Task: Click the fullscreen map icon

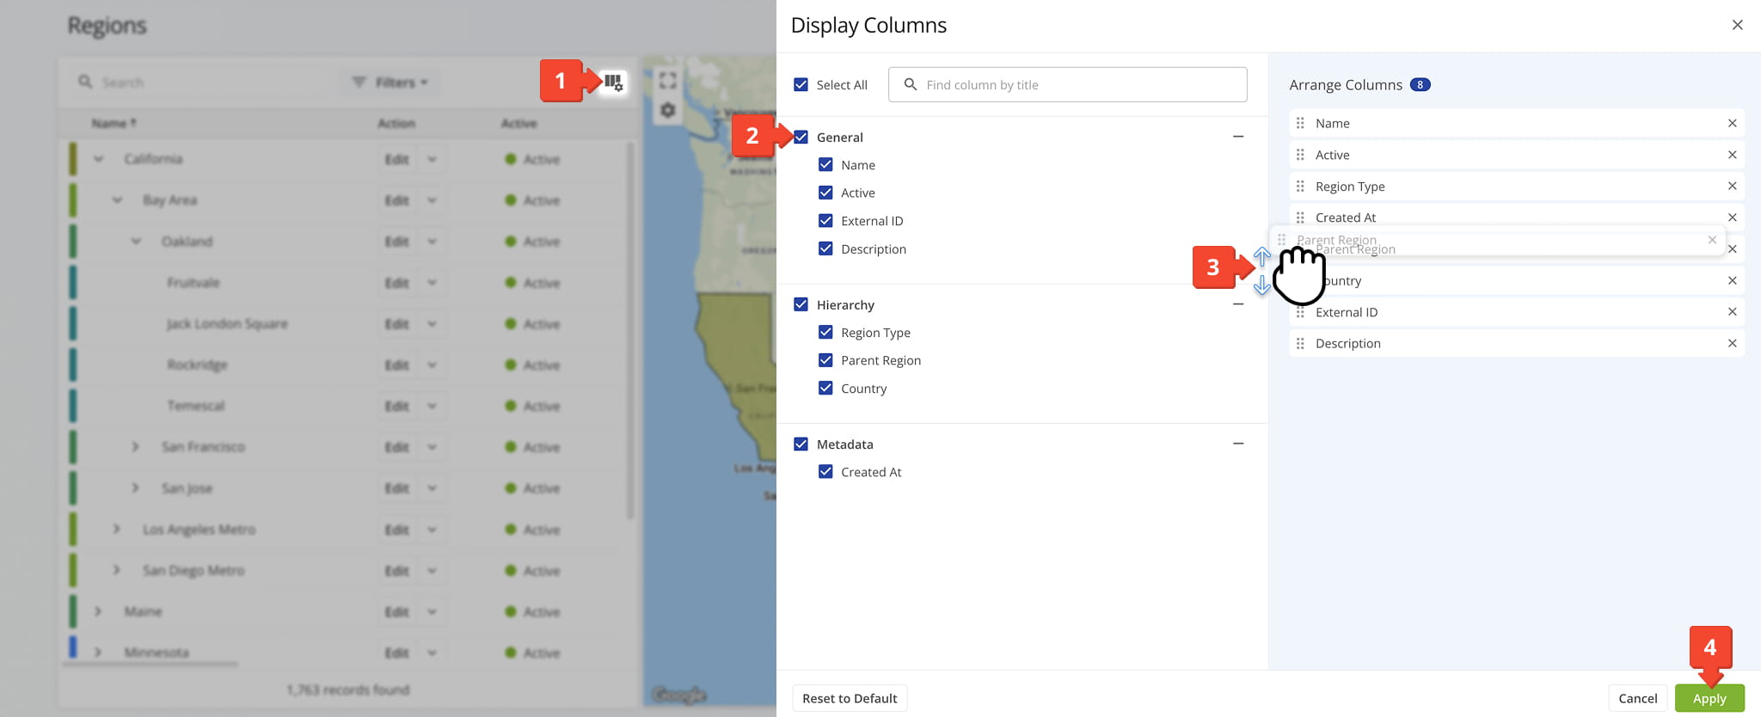Action: point(667,81)
